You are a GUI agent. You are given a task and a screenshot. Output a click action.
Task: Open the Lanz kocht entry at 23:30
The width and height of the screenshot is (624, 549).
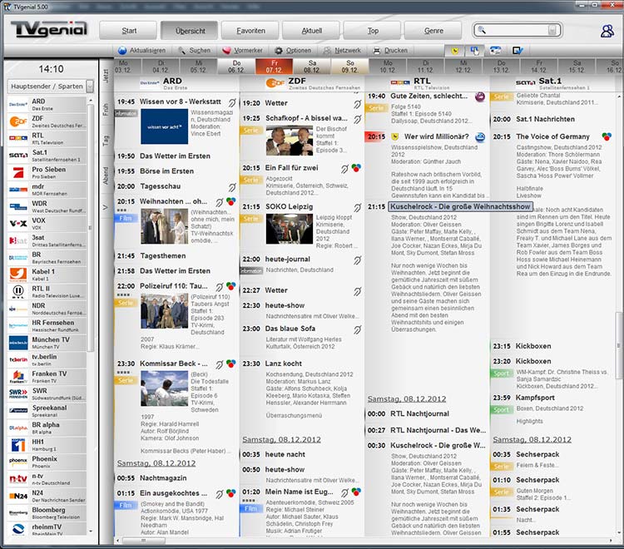pyautogui.click(x=284, y=364)
